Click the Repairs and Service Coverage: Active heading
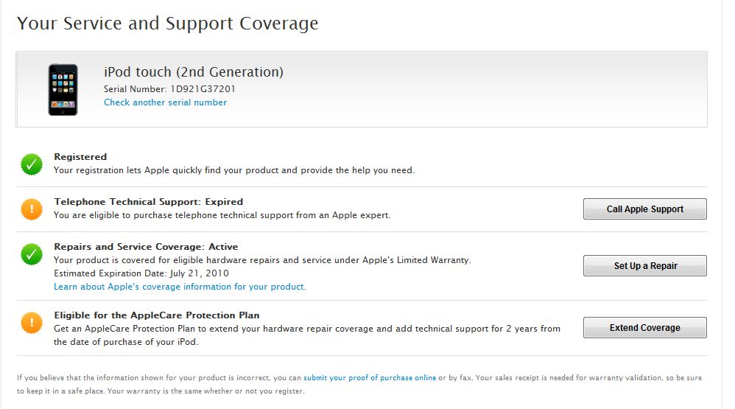 (146, 247)
